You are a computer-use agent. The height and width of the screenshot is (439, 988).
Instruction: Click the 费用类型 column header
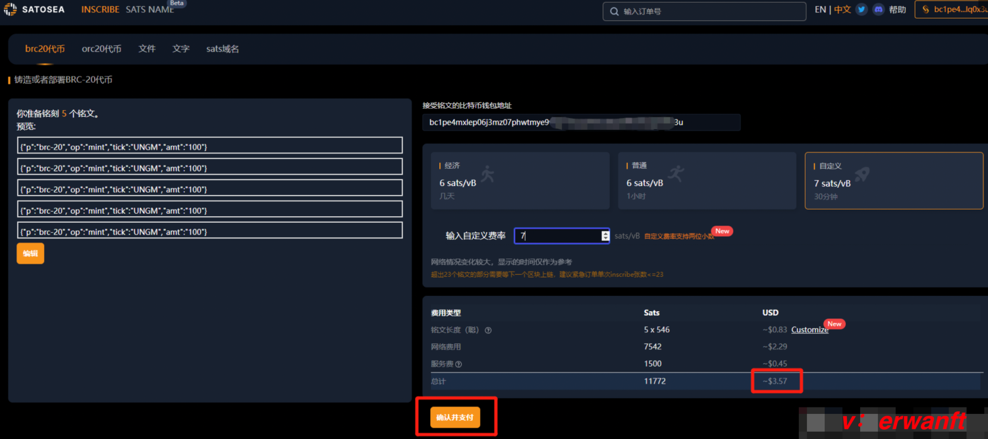tap(446, 312)
